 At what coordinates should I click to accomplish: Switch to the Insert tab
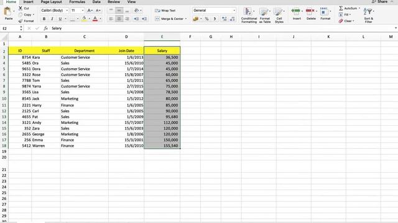[28, 2]
